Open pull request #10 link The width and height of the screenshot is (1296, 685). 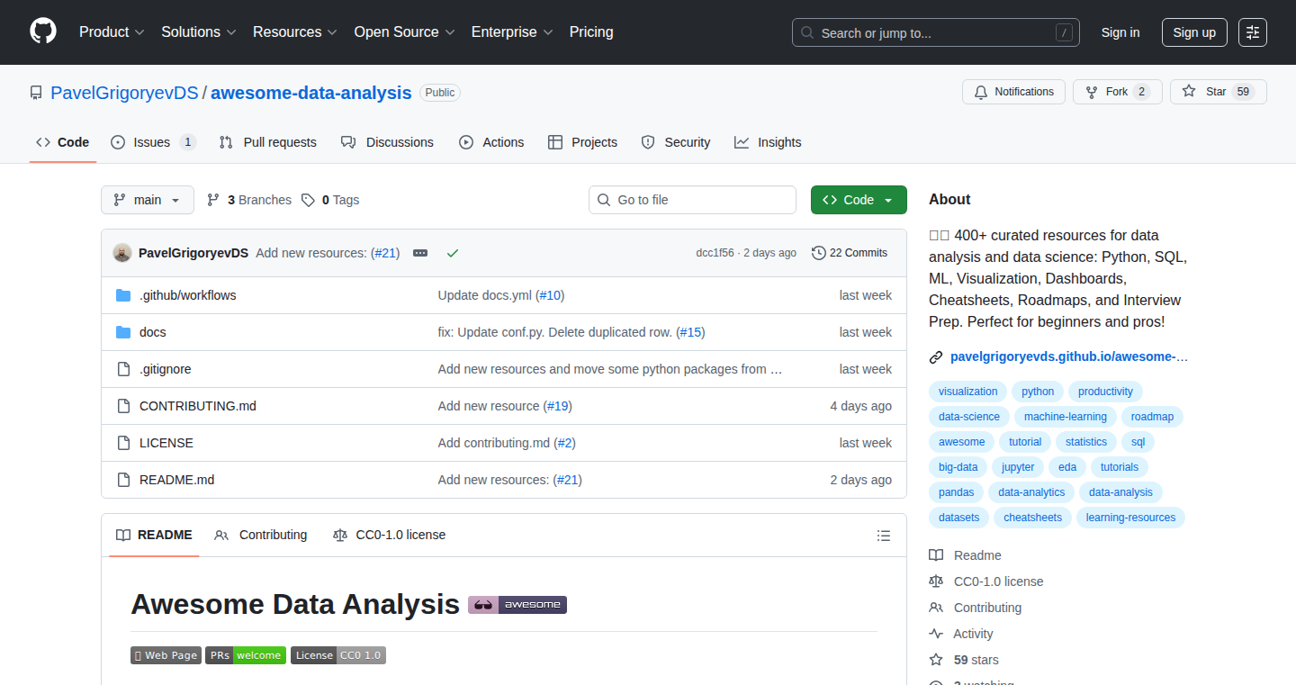550,295
